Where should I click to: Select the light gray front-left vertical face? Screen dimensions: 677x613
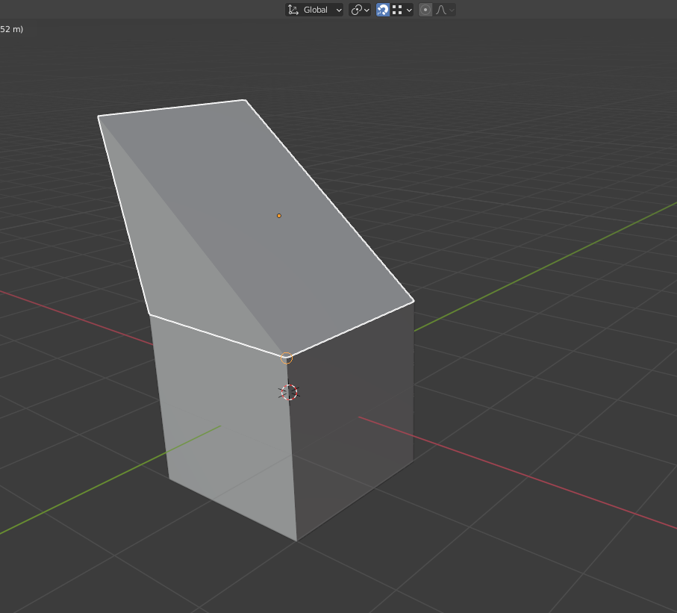224,426
